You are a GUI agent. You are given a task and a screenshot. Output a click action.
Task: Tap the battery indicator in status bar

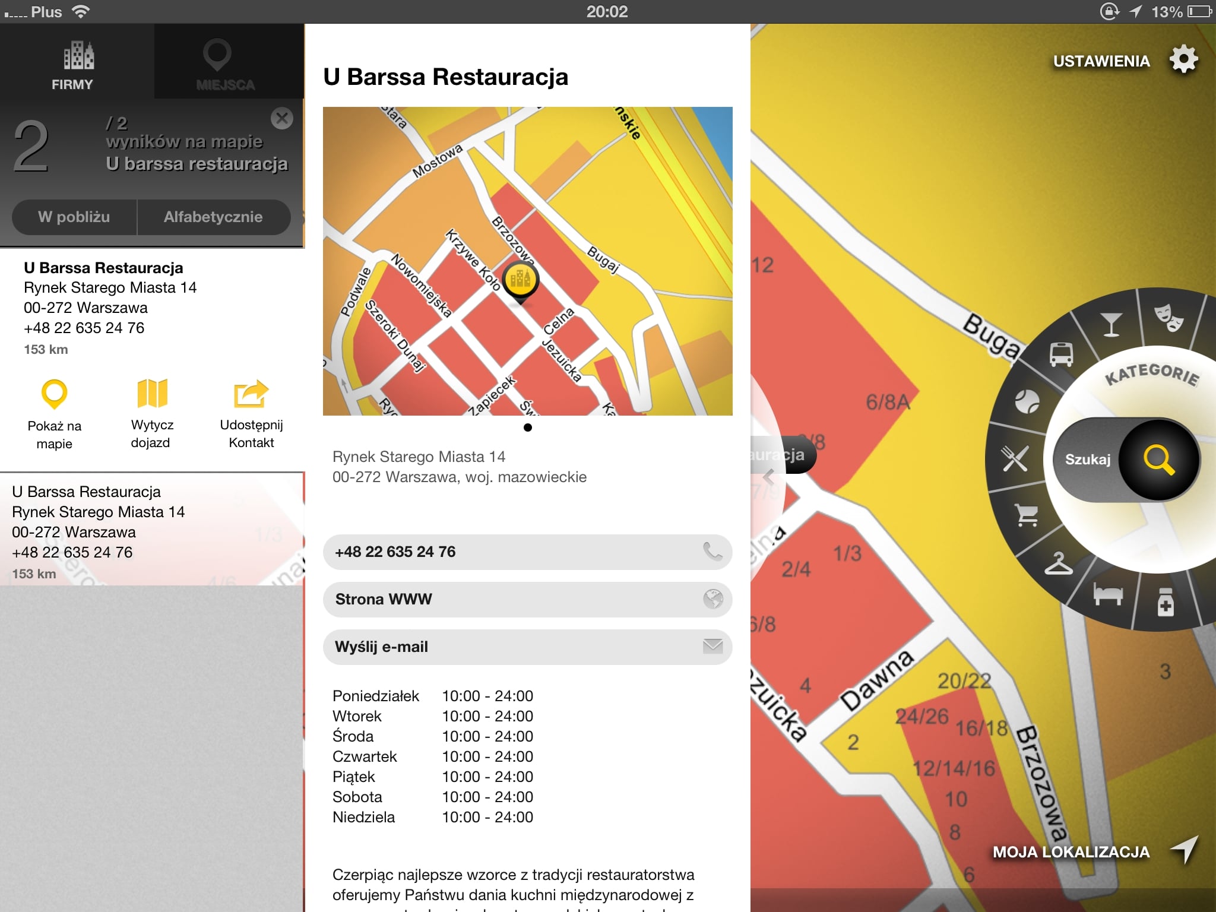[1199, 11]
